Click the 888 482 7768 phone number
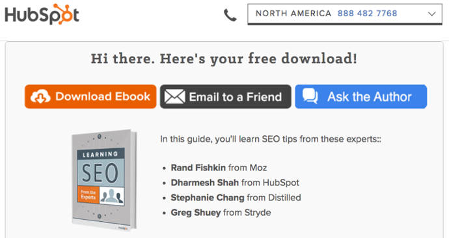Image resolution: width=449 pixels, height=238 pixels. (x=367, y=14)
